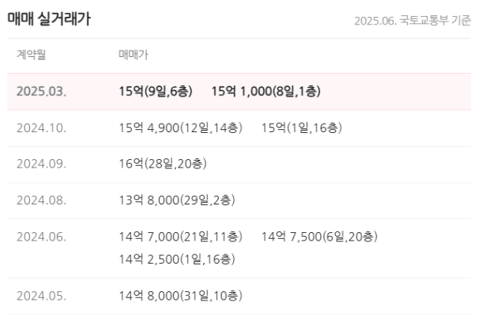Viewport: 481px width, 322px height.
Task: Click 13억 8,000(29일,2층) transaction
Action: tap(177, 201)
